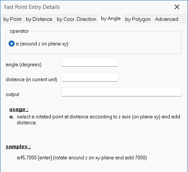
Task: Focus the angle (degrees) input field
Action: [90, 62]
